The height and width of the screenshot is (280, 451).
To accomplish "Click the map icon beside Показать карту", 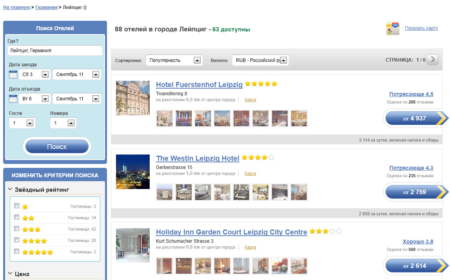I will click(393, 29).
